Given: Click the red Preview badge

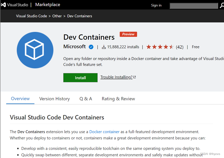Looking at the screenshot, I should [x=128, y=34].
